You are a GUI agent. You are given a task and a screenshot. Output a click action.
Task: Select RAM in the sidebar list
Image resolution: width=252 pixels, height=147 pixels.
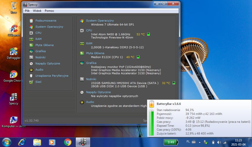(38, 39)
